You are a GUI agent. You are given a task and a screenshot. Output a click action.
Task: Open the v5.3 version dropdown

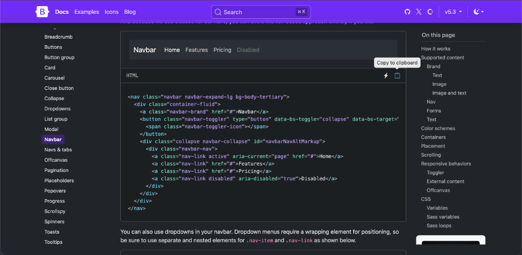[453, 12]
